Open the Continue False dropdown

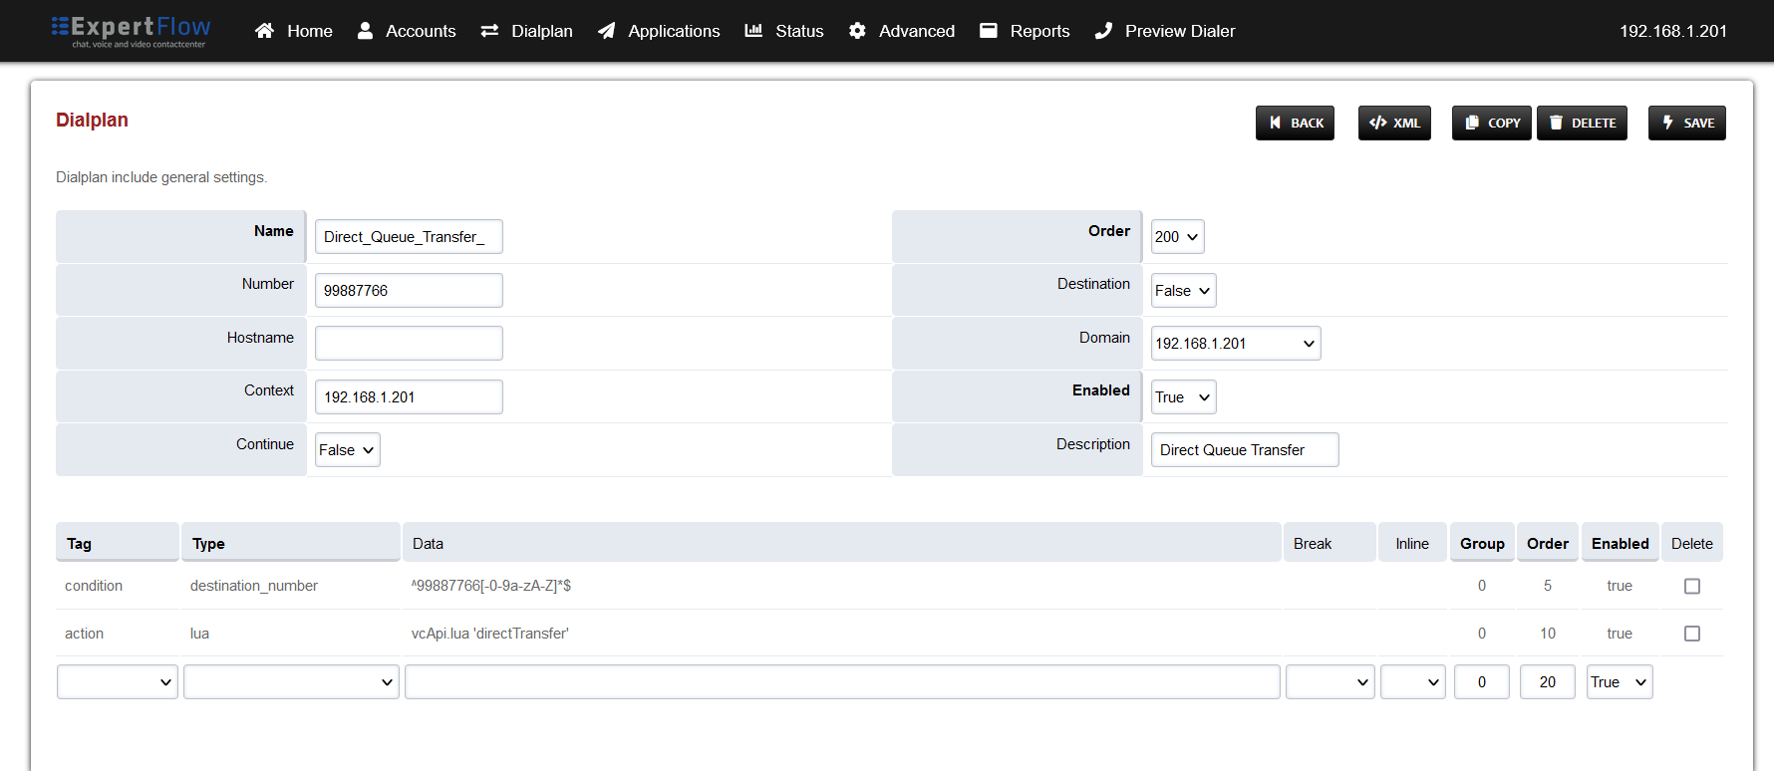pyautogui.click(x=347, y=450)
